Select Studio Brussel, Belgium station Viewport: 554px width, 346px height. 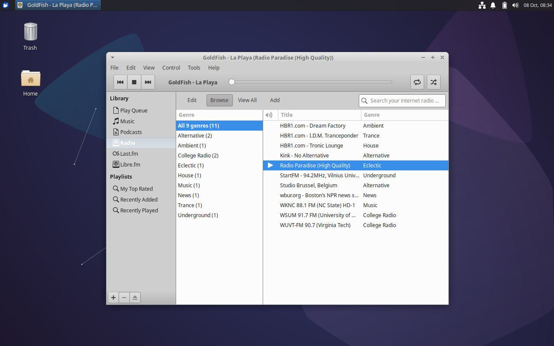(356, 185)
